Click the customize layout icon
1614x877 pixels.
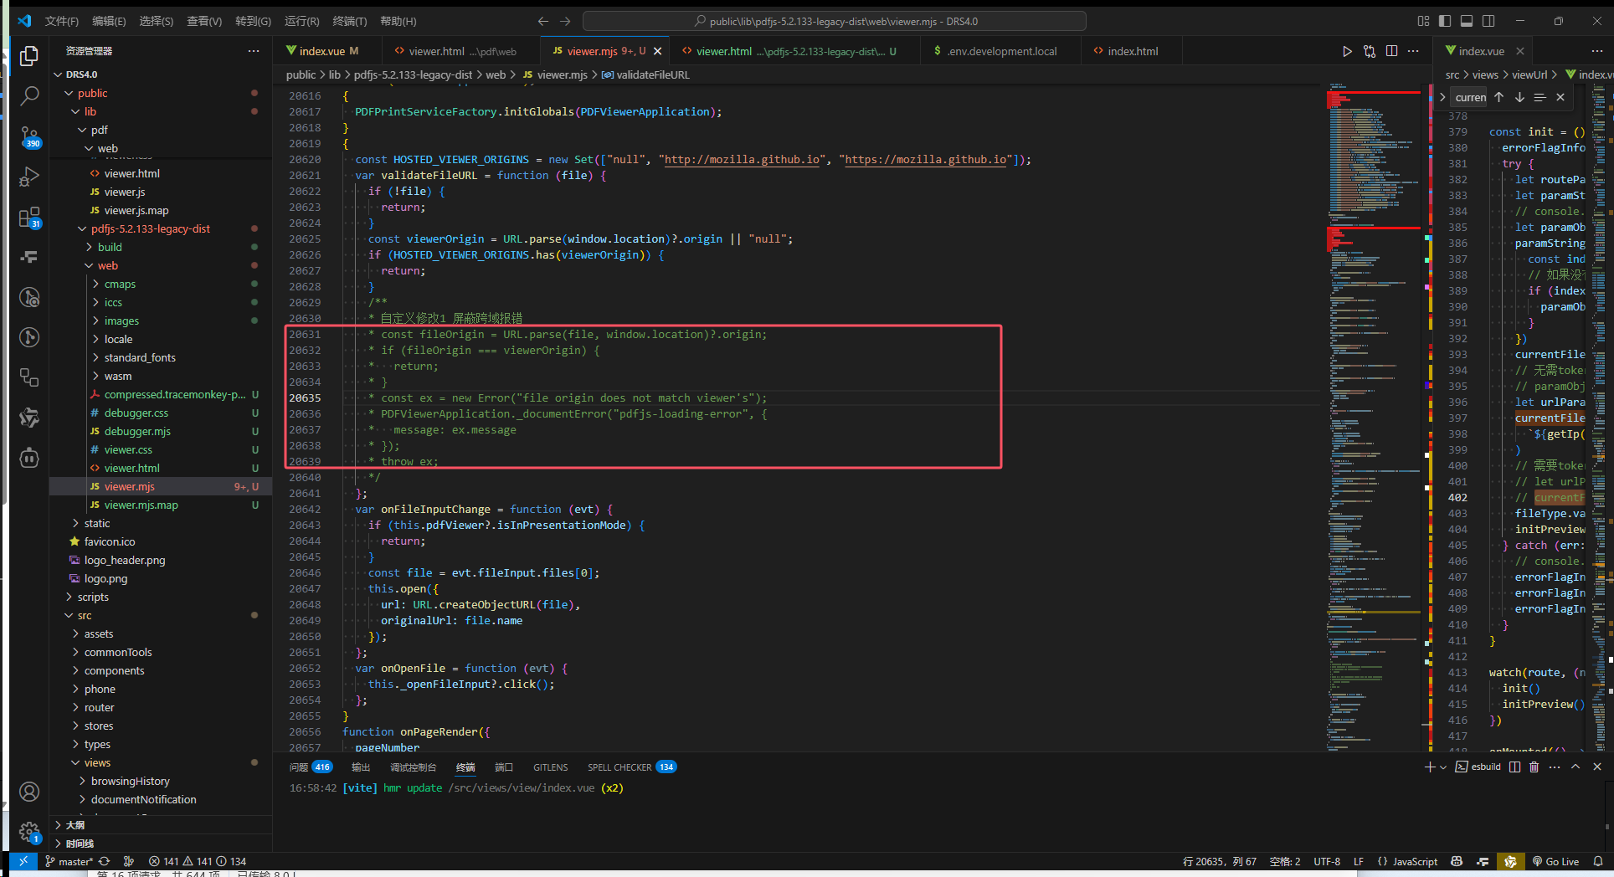[x=1424, y=21]
